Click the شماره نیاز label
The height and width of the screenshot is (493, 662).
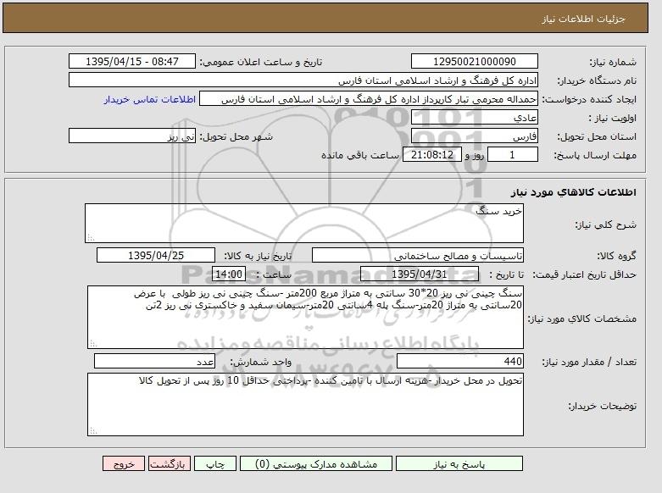613,62
